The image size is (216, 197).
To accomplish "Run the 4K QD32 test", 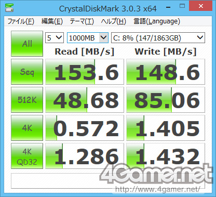I will click(27, 156).
